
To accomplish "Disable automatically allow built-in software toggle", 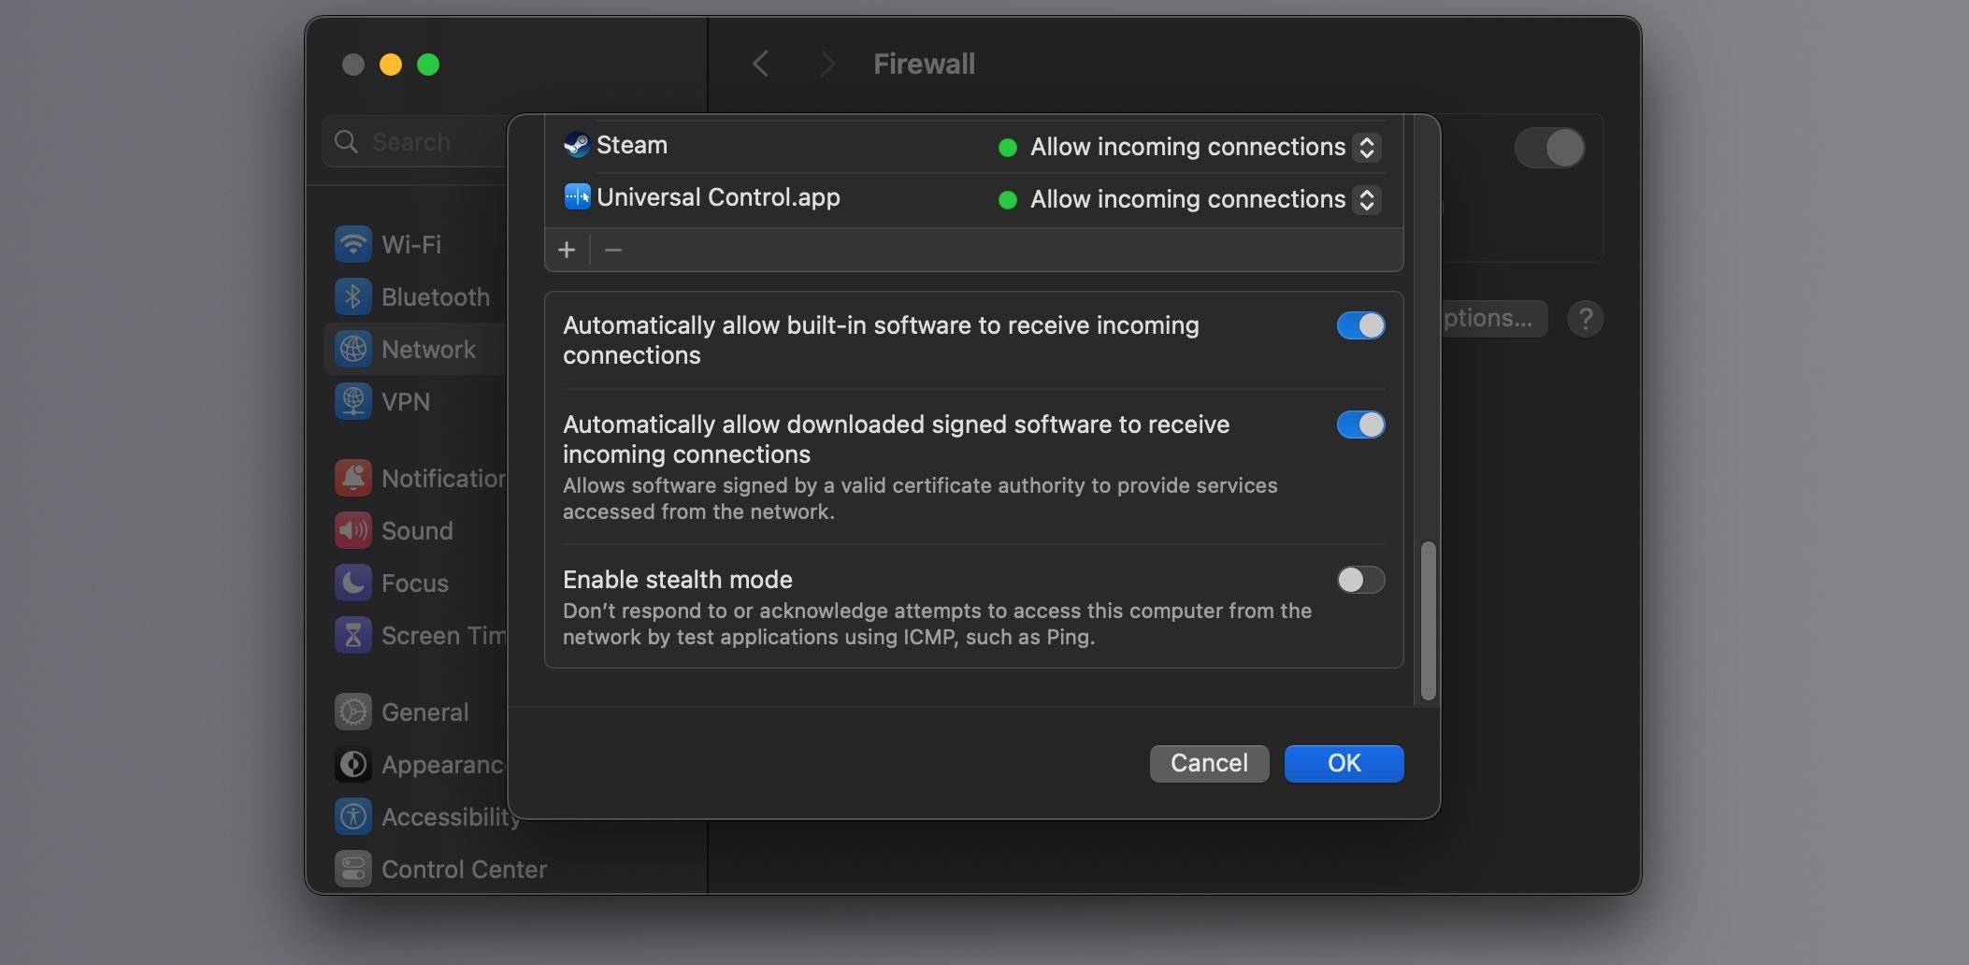I will tap(1360, 325).
